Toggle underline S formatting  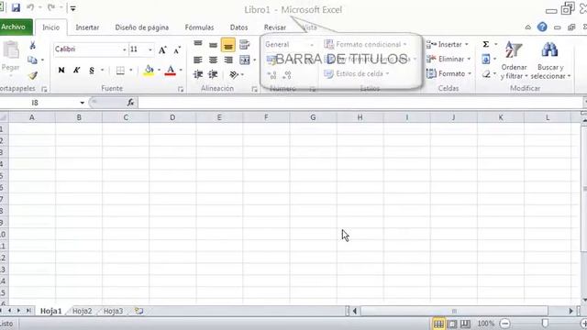point(92,70)
